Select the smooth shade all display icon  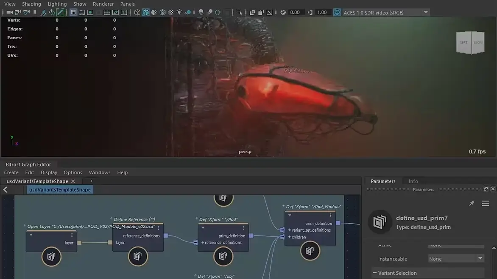tap(145, 12)
